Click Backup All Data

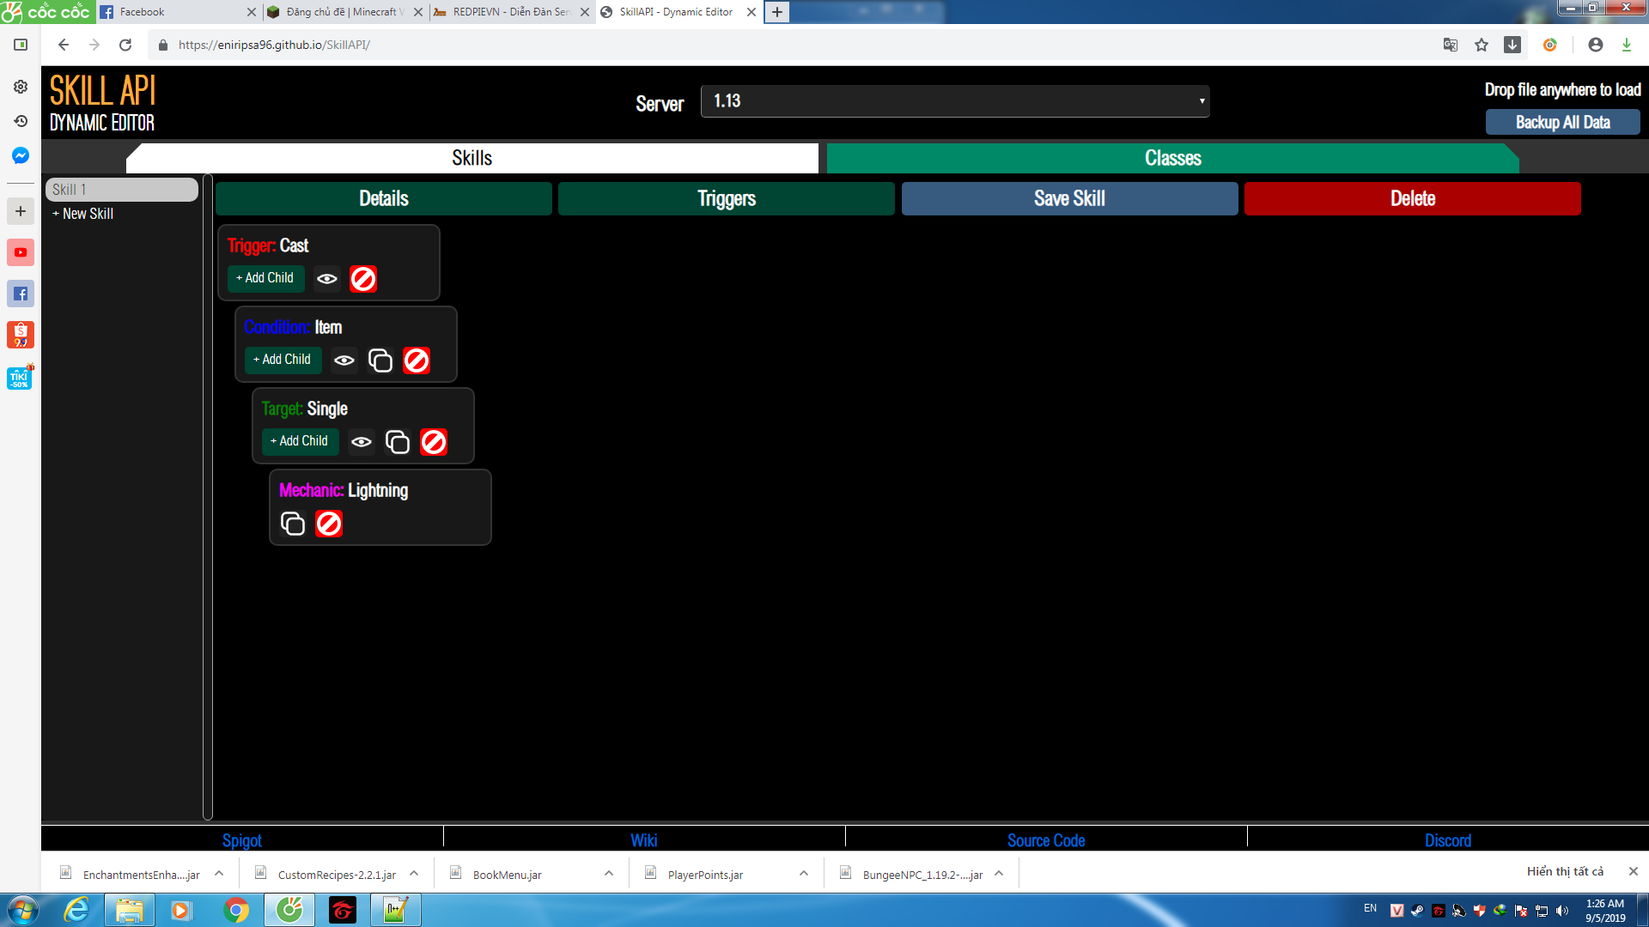(1562, 122)
